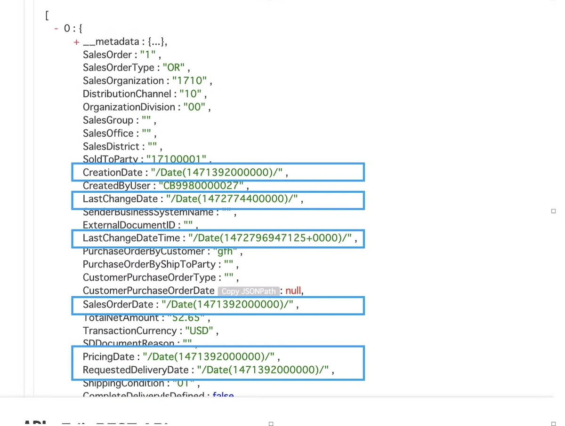Screen dimensions: 565x426
Task: Select the PurchaseOrderByShipToParty line
Action: 161,265
